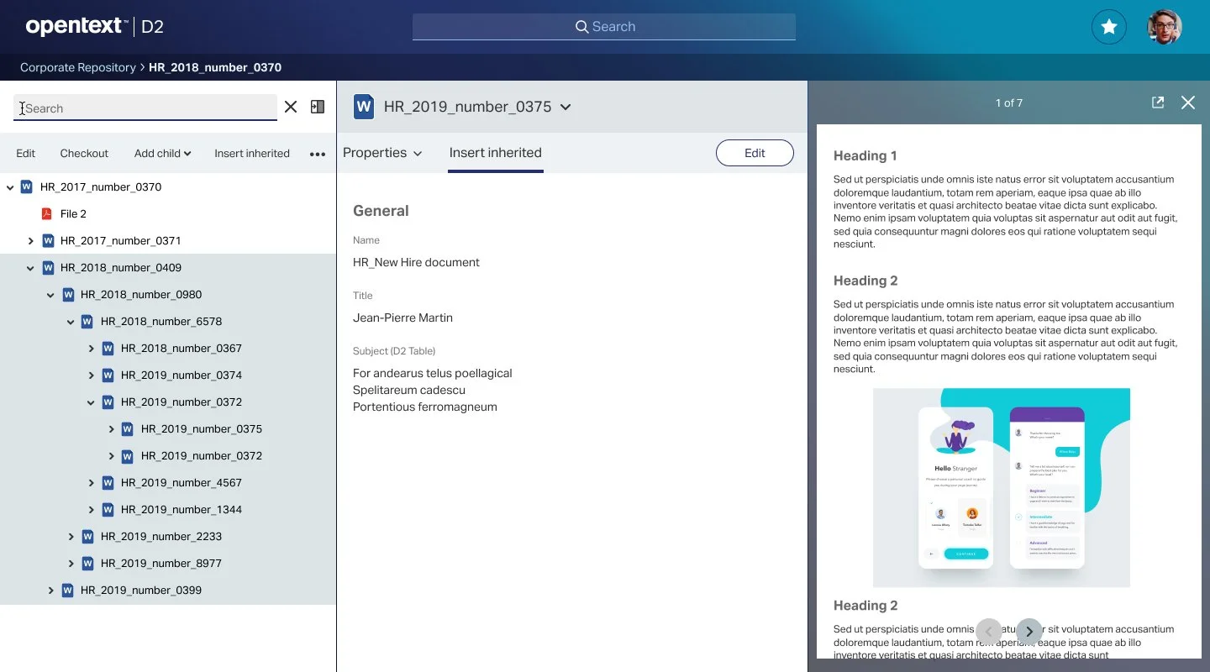Click the app mockup image in preview
The width and height of the screenshot is (1210, 672).
click(x=1002, y=487)
